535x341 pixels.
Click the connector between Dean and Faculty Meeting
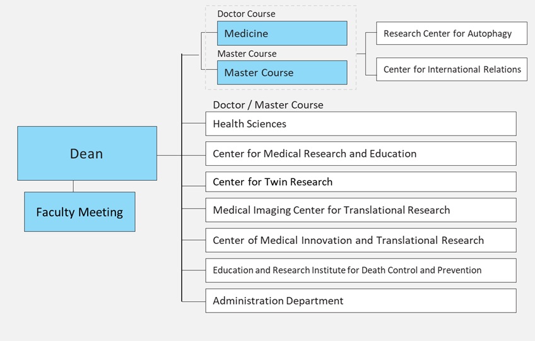[x=73, y=186]
